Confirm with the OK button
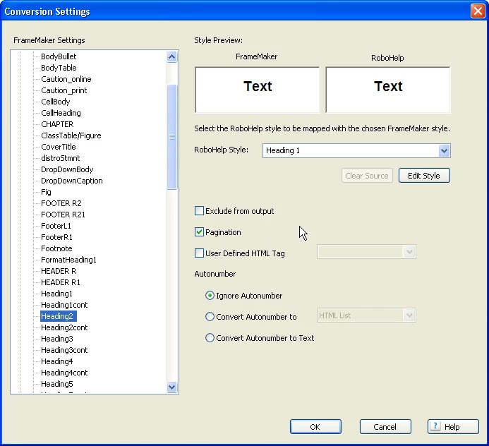This screenshot has height=446, width=489. point(315,427)
